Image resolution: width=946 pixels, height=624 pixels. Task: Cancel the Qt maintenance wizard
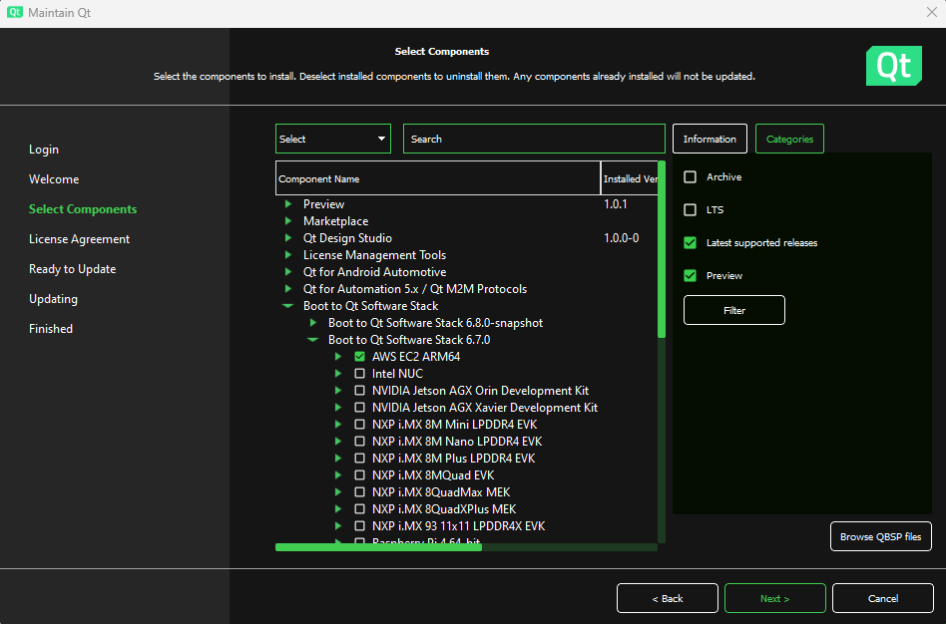click(x=882, y=598)
